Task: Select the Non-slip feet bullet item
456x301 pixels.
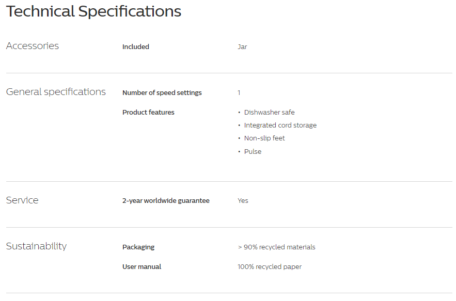Action: (x=264, y=138)
